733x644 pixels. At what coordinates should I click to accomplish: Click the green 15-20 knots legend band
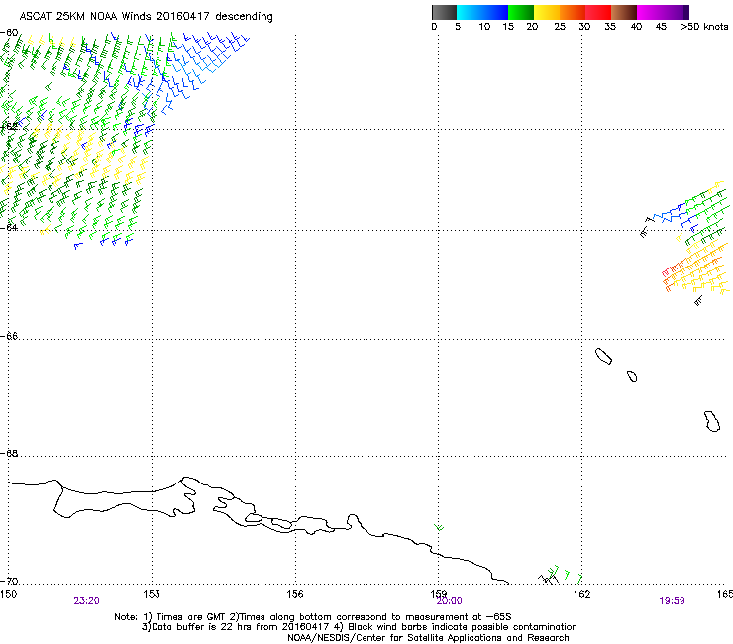pos(521,12)
